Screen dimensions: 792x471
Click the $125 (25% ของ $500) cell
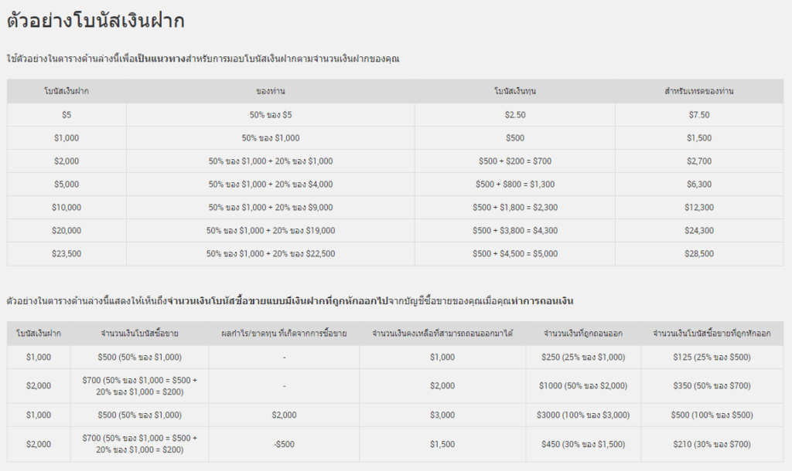pos(712,357)
